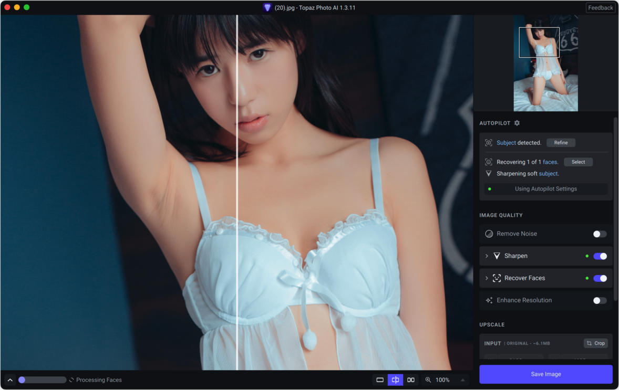The height and width of the screenshot is (390, 619).
Task: Select side-by-side view mode icon
Action: coord(411,380)
